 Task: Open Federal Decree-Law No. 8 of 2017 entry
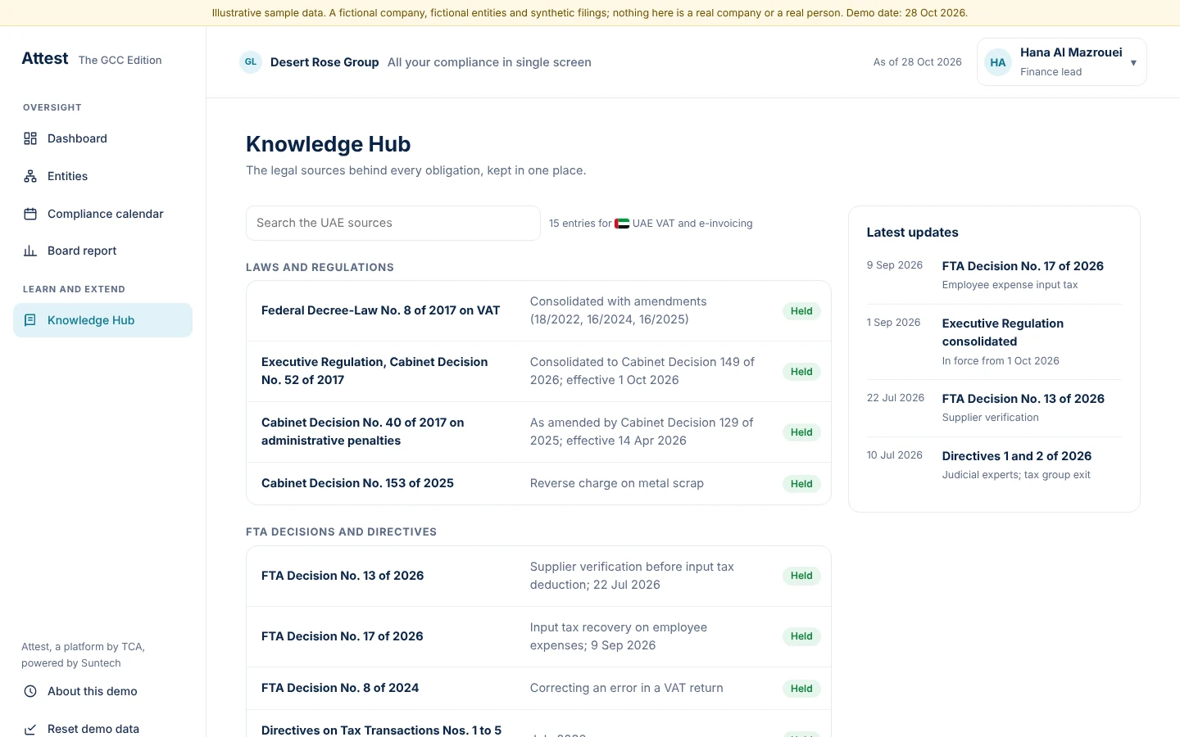point(538,310)
